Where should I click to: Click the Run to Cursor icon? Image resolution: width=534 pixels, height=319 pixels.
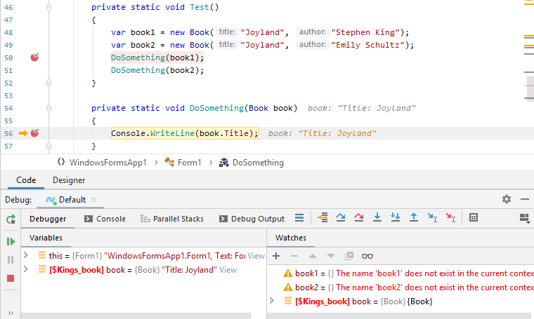click(x=432, y=217)
